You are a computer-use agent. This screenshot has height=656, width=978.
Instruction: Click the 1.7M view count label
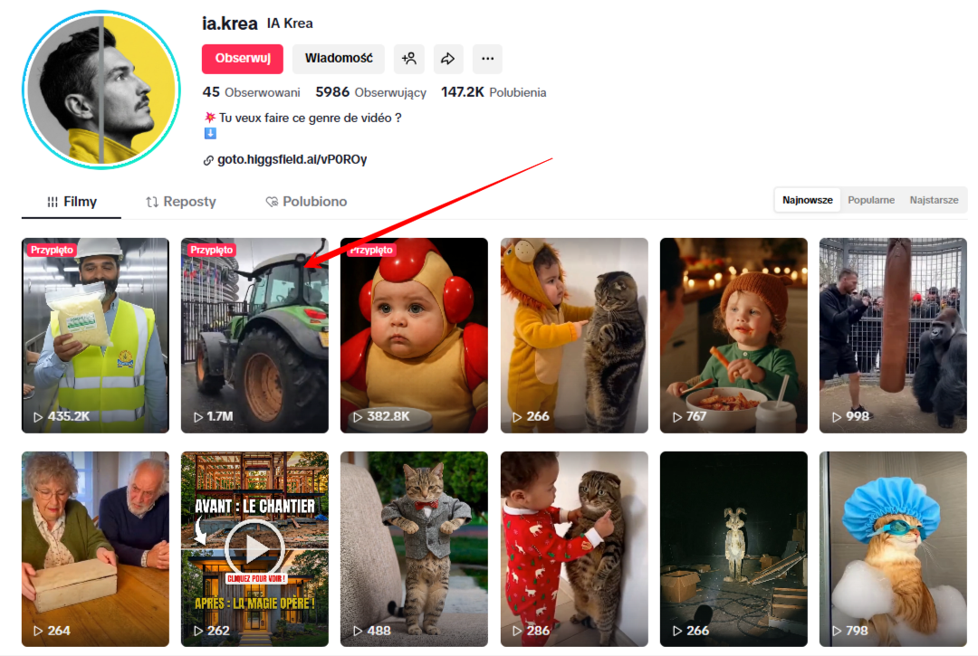click(219, 416)
